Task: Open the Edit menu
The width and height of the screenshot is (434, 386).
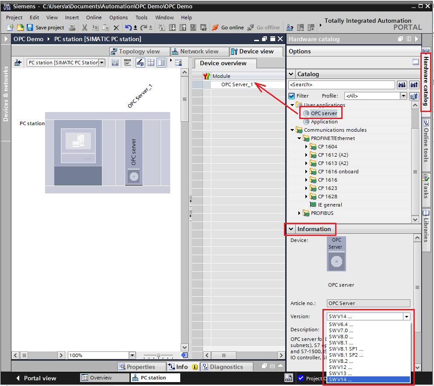Action: pos(34,18)
